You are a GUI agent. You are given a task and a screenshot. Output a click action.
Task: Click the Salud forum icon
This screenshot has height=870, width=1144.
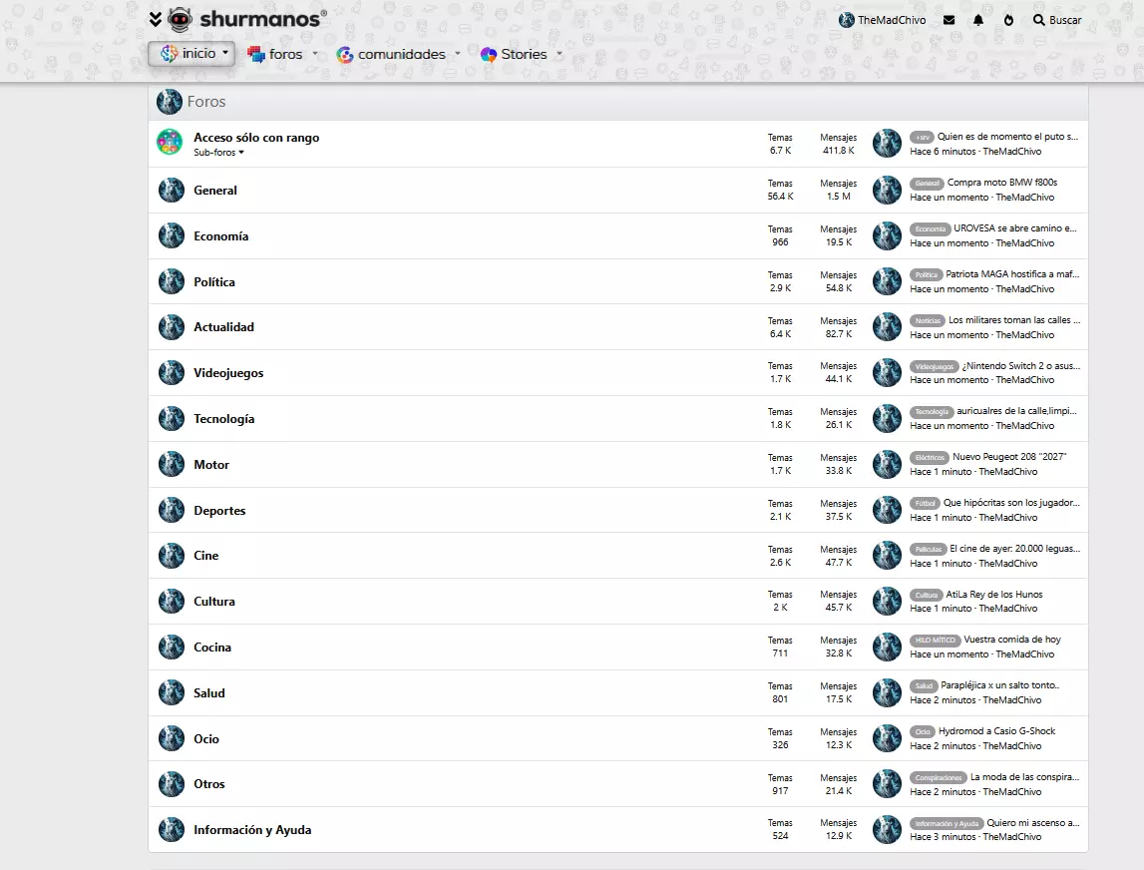(x=172, y=692)
